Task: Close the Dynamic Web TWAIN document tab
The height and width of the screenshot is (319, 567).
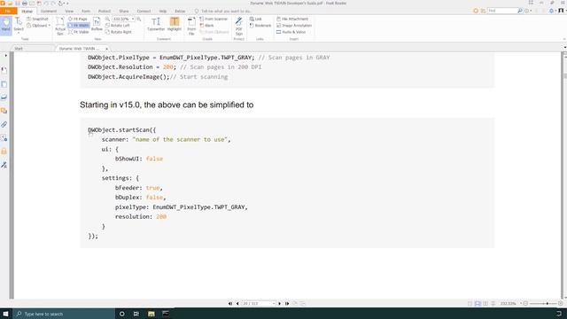Action: (x=106, y=49)
